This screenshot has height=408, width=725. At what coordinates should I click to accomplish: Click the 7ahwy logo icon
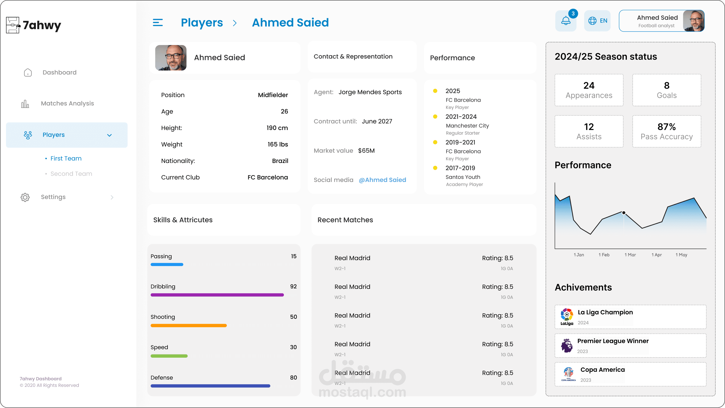tap(13, 25)
